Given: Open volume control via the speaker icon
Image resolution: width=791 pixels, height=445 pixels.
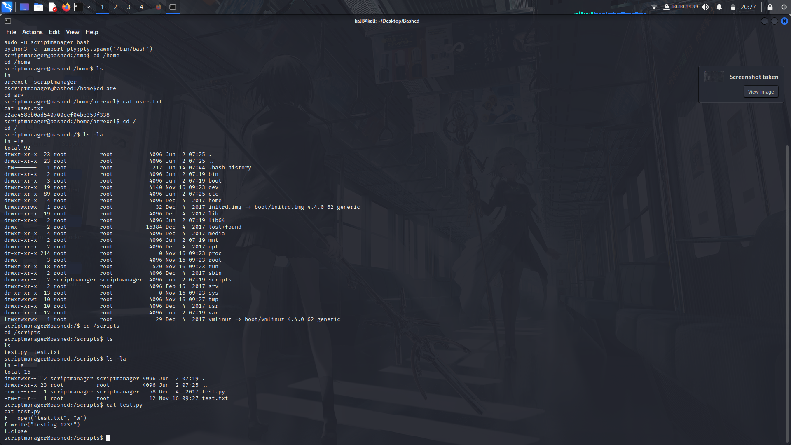Looking at the screenshot, I should (705, 7).
